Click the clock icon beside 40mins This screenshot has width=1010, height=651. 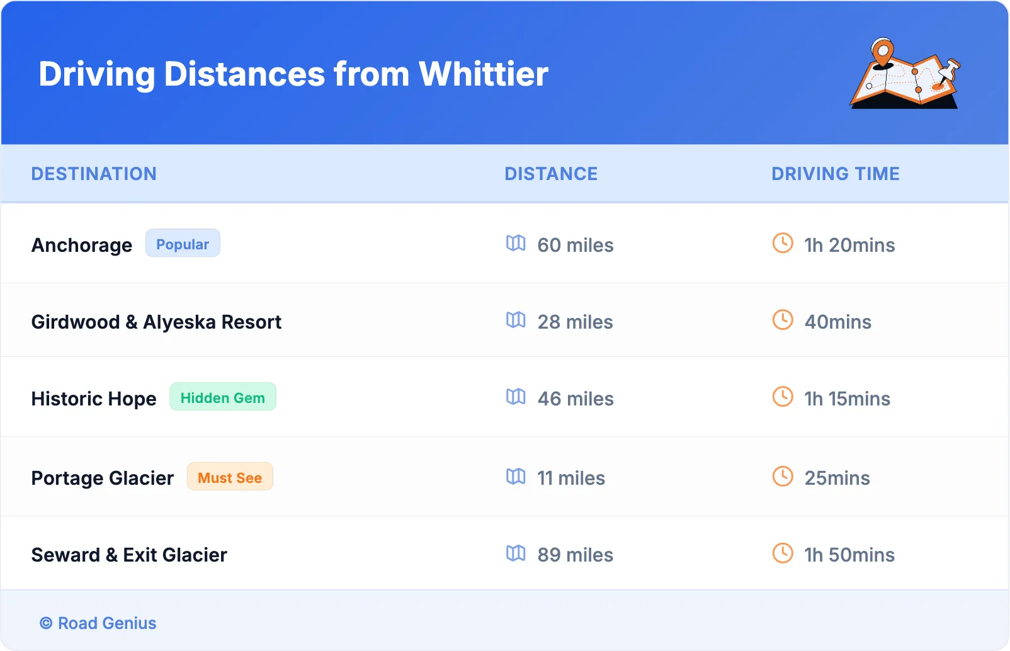783,320
